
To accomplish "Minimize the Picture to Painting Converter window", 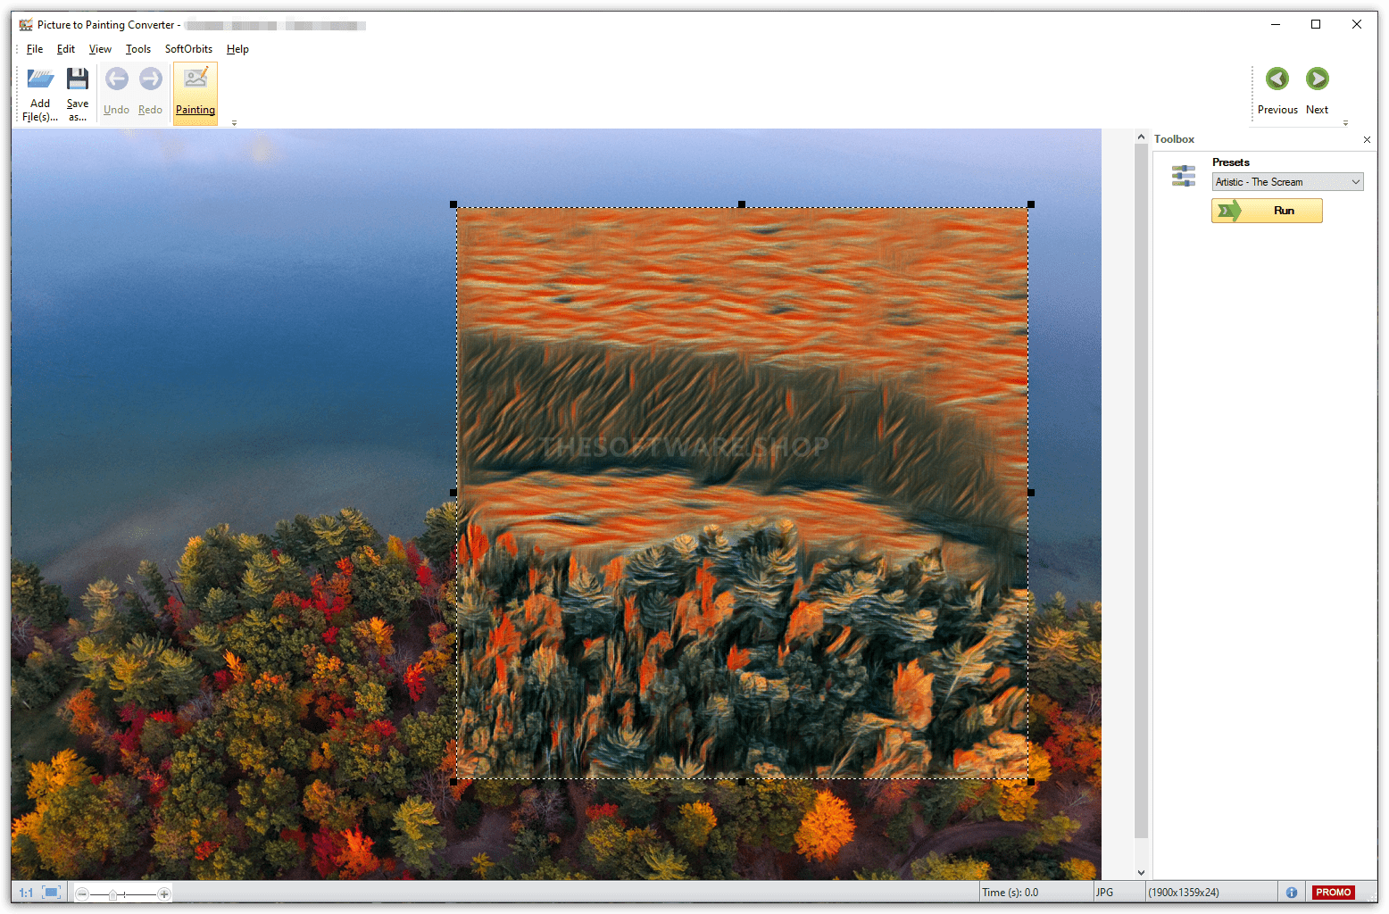I will [1276, 24].
